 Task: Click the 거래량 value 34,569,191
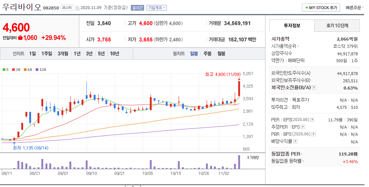pos(237,23)
